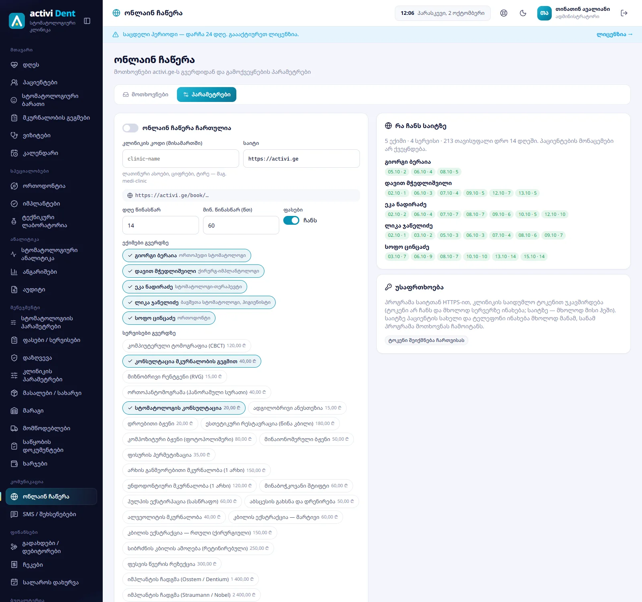
Task: Select service კომპიუტერული ტომოგრაფია (CBCT) chip
Action: coord(187,346)
